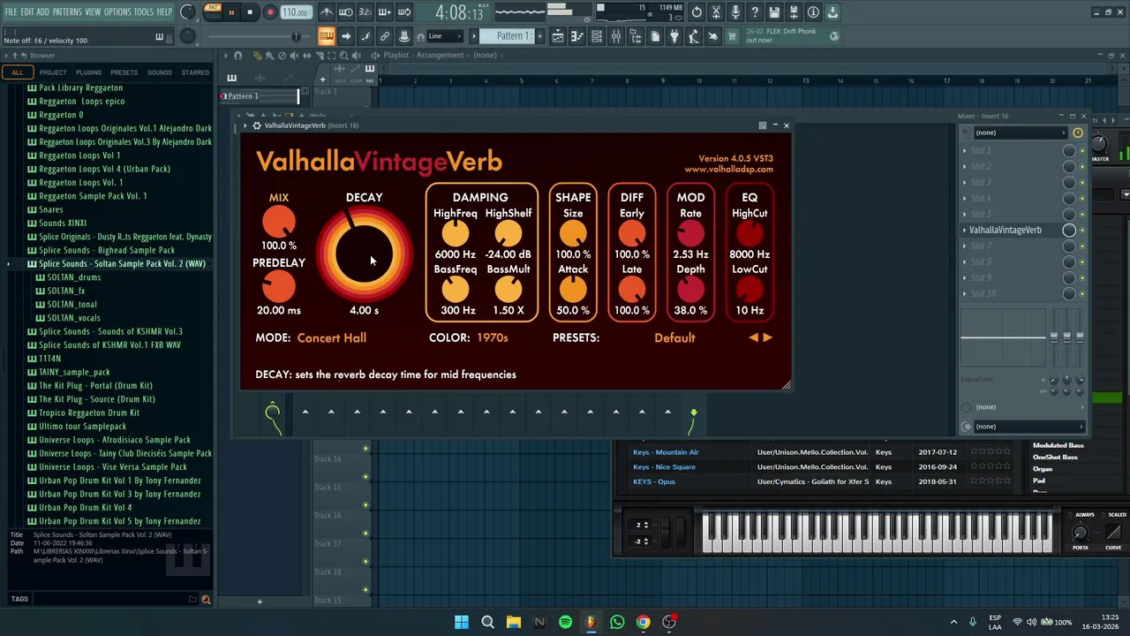Click the tempo field showing 110.000

click(x=297, y=12)
